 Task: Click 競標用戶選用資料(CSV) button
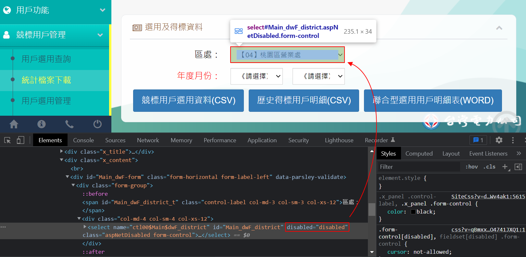pyautogui.click(x=188, y=100)
